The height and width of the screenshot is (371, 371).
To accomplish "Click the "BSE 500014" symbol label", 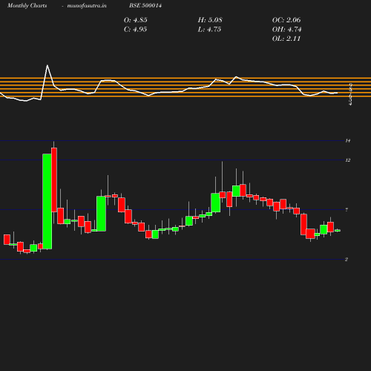I will (145, 6).
